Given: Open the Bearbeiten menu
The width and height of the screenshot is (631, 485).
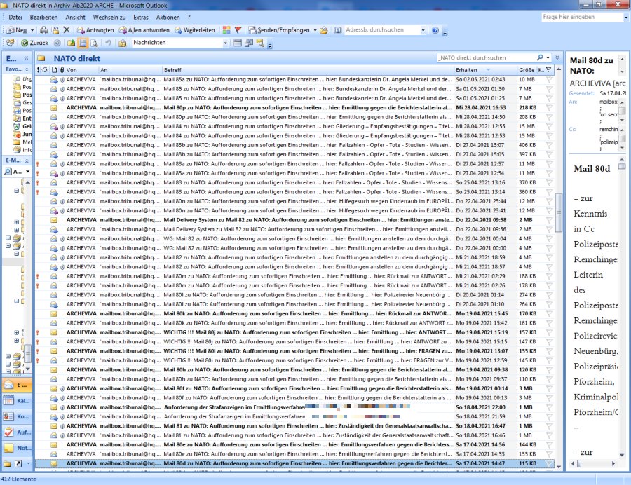Looking at the screenshot, I should (x=43, y=18).
